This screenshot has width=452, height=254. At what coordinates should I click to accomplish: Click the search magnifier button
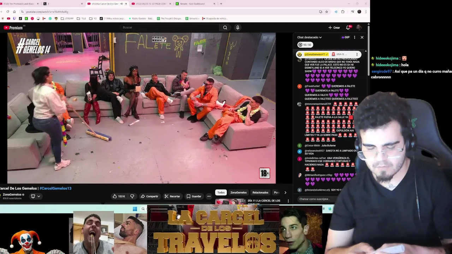pyautogui.click(x=225, y=28)
